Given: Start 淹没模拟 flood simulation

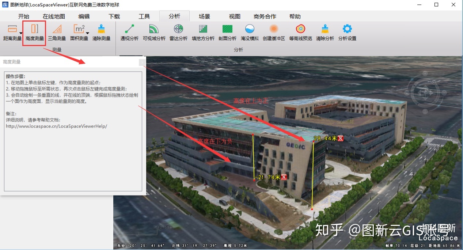Looking at the screenshot, I should [250, 33].
